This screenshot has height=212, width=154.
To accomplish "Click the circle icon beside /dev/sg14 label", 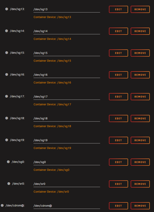I will [x=6, y=31].
